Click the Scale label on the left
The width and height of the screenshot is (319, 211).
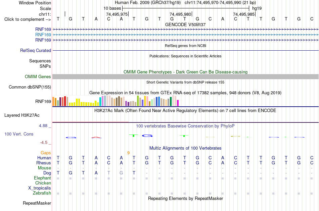pos(45,8)
